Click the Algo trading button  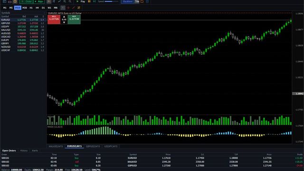point(39,1)
